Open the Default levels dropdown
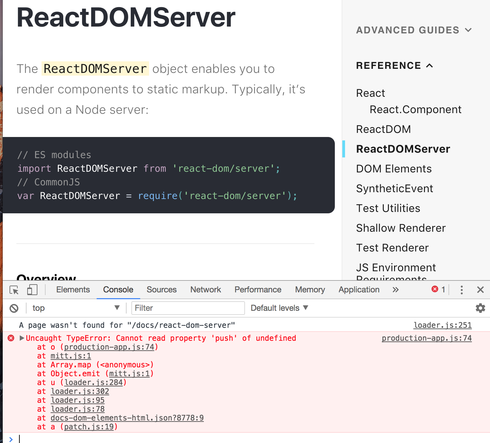The width and height of the screenshot is (490, 443). pos(279,308)
